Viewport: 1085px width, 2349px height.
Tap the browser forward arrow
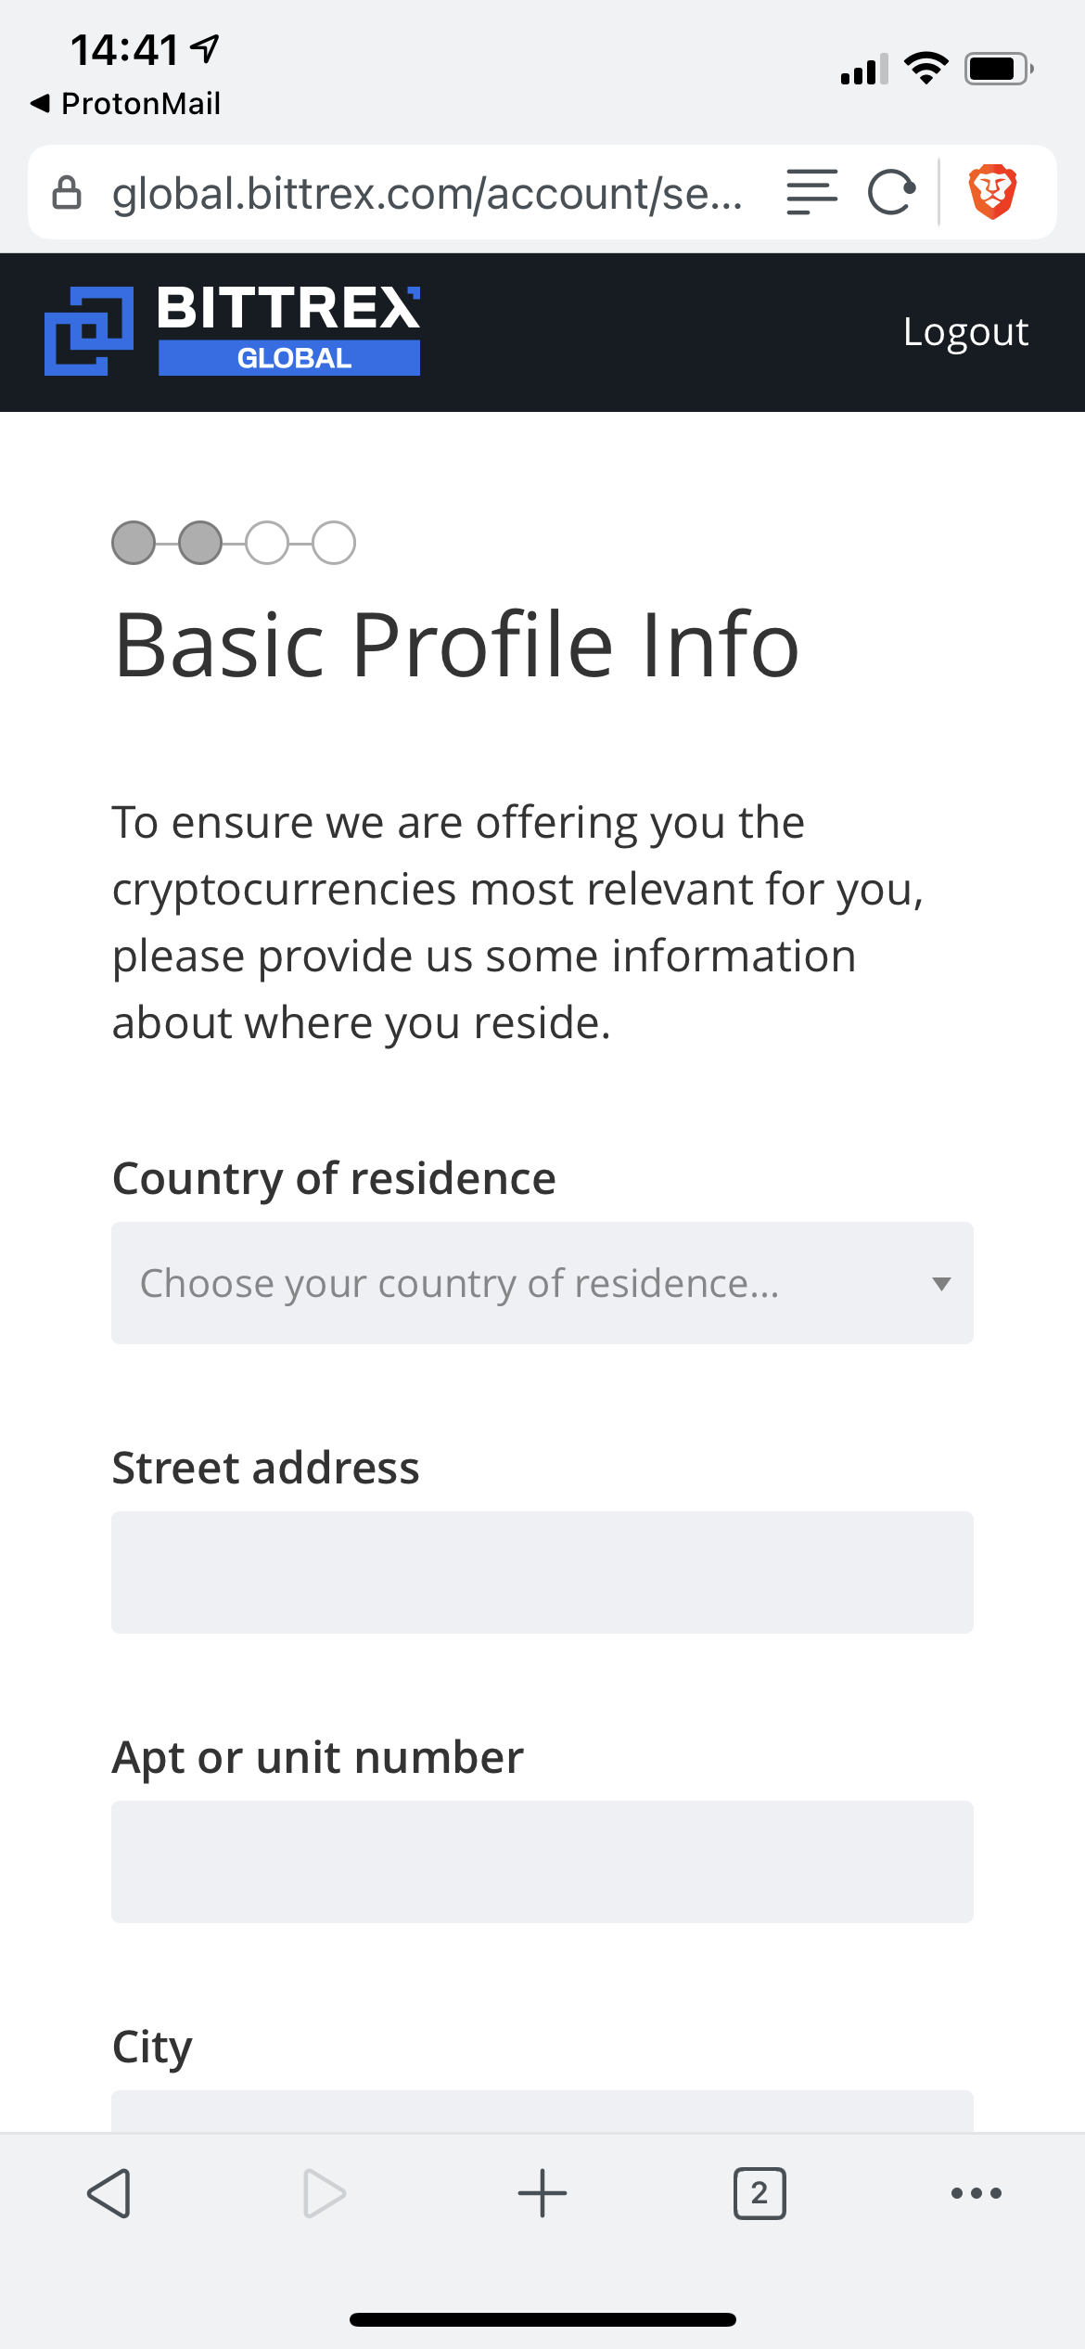[x=325, y=2193]
